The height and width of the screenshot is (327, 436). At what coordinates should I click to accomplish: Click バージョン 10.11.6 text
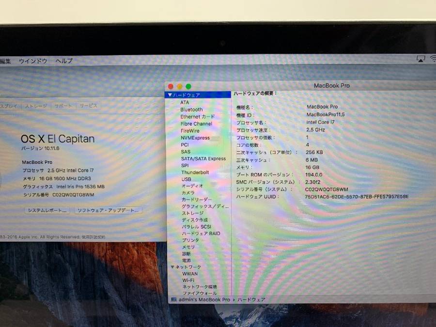[40, 149]
